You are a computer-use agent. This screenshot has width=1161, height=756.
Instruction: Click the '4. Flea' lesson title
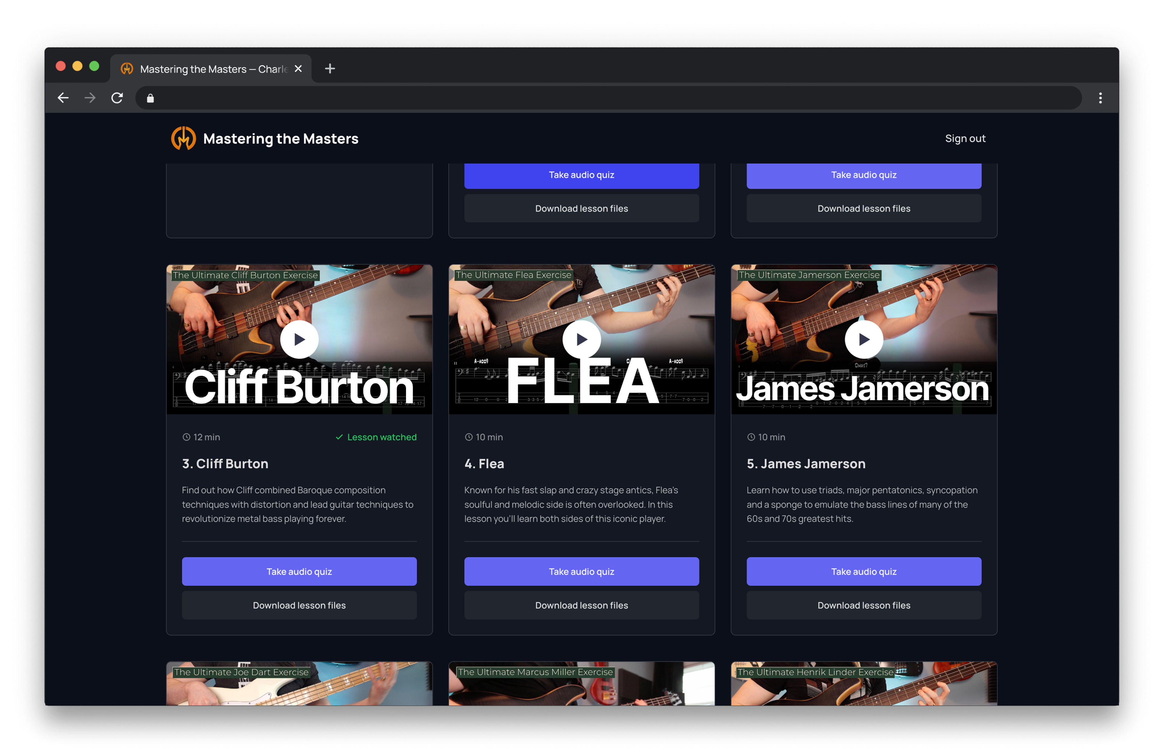pos(484,463)
